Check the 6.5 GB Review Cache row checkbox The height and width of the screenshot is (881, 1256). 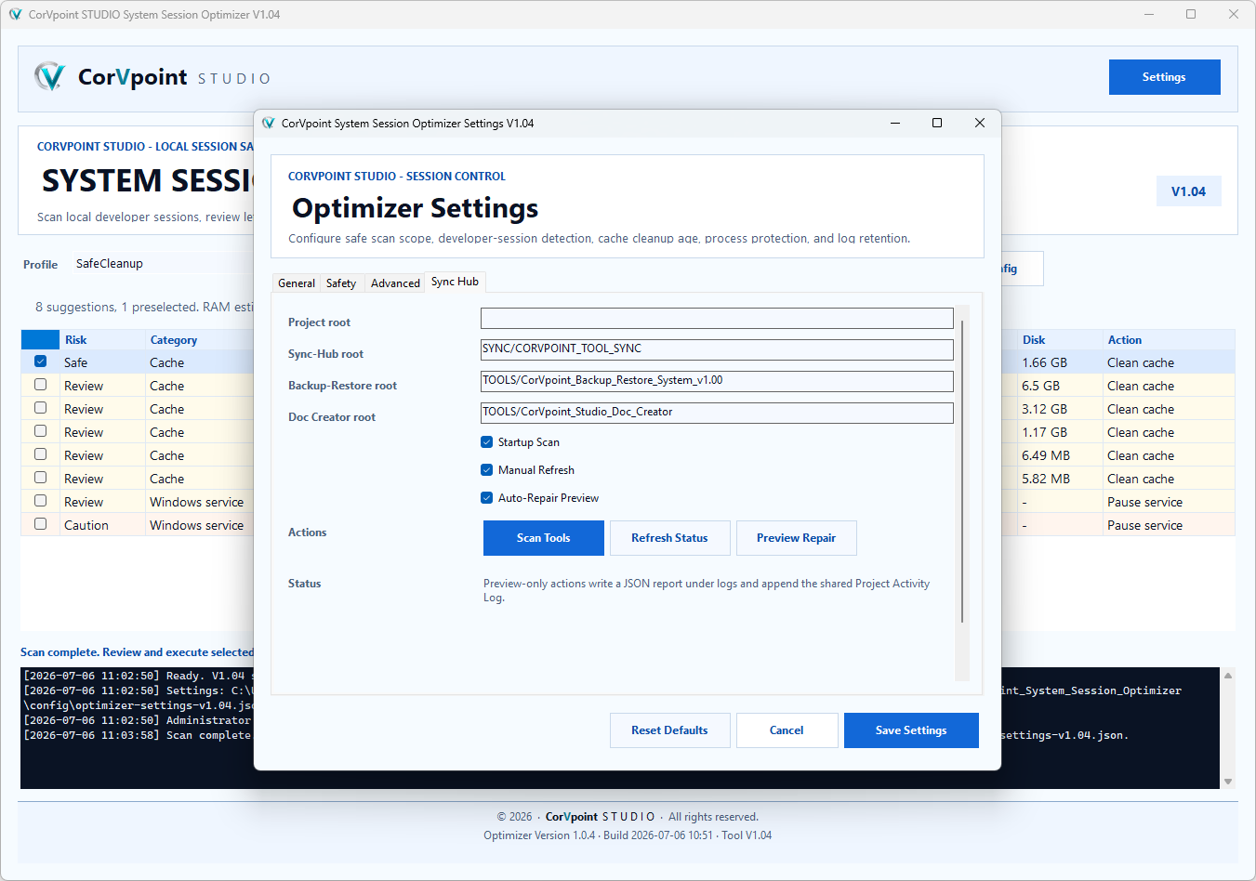click(x=40, y=385)
